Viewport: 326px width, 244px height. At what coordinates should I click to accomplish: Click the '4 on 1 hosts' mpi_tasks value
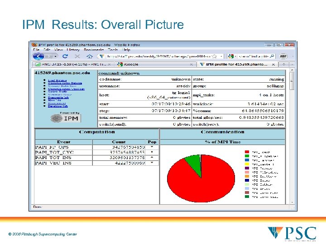tap(271, 95)
